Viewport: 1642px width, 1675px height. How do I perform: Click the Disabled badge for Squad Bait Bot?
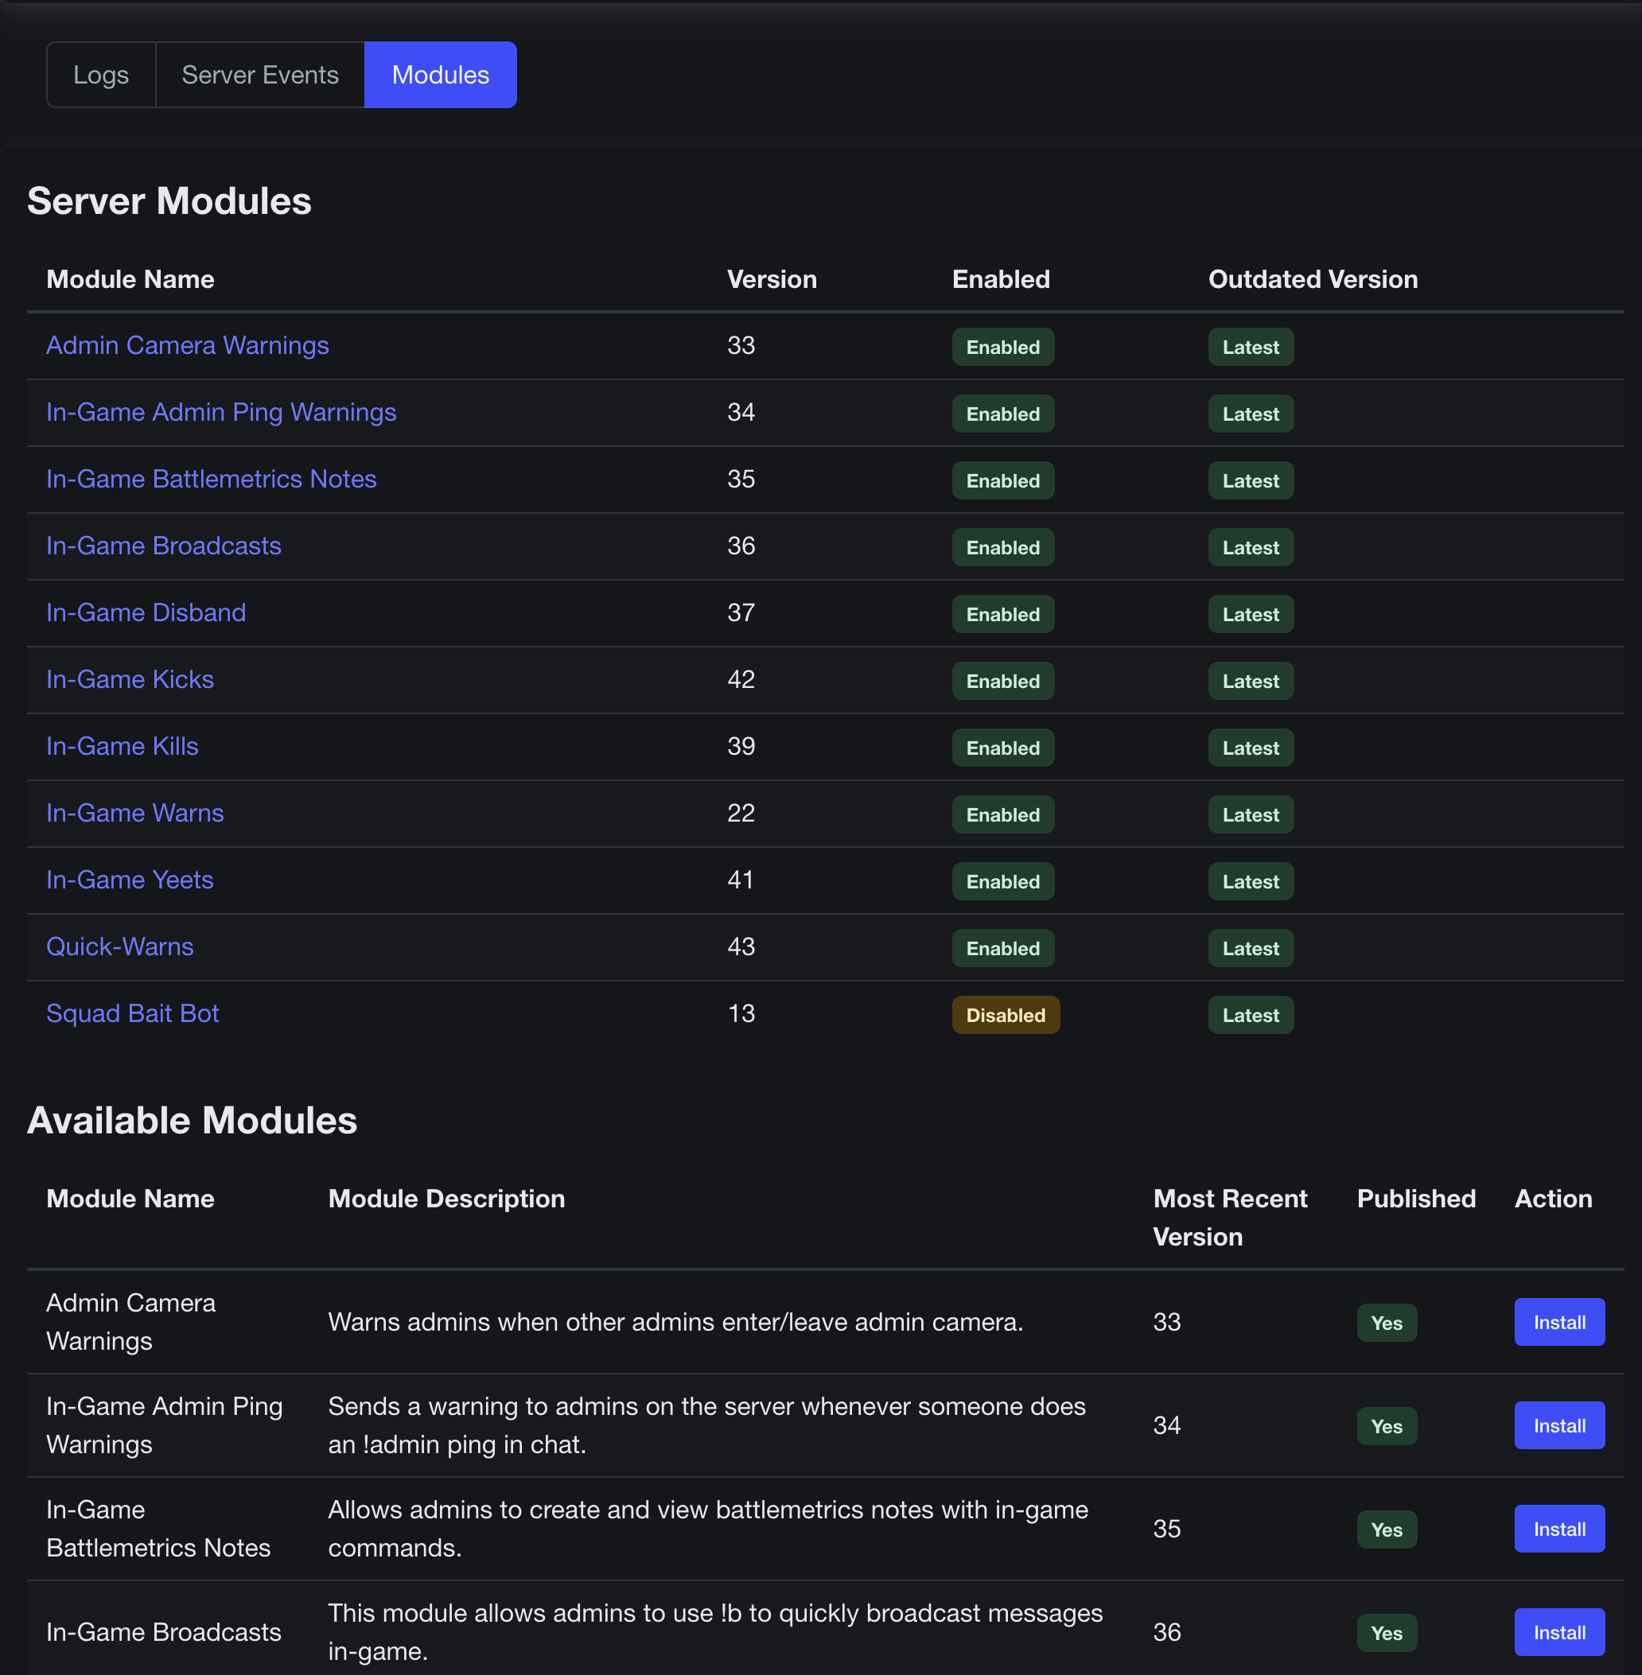point(1005,1016)
